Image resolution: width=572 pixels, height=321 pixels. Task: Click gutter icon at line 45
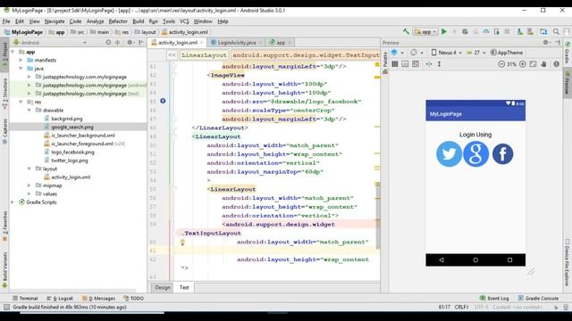163,101
